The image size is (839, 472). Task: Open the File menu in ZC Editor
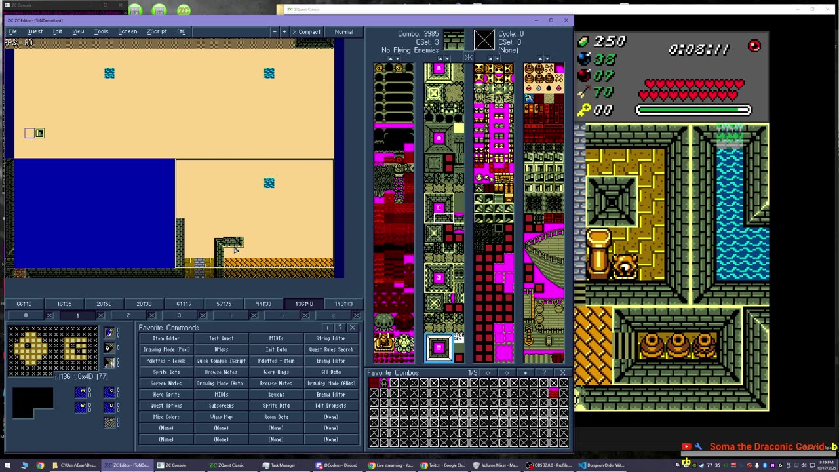pos(12,31)
